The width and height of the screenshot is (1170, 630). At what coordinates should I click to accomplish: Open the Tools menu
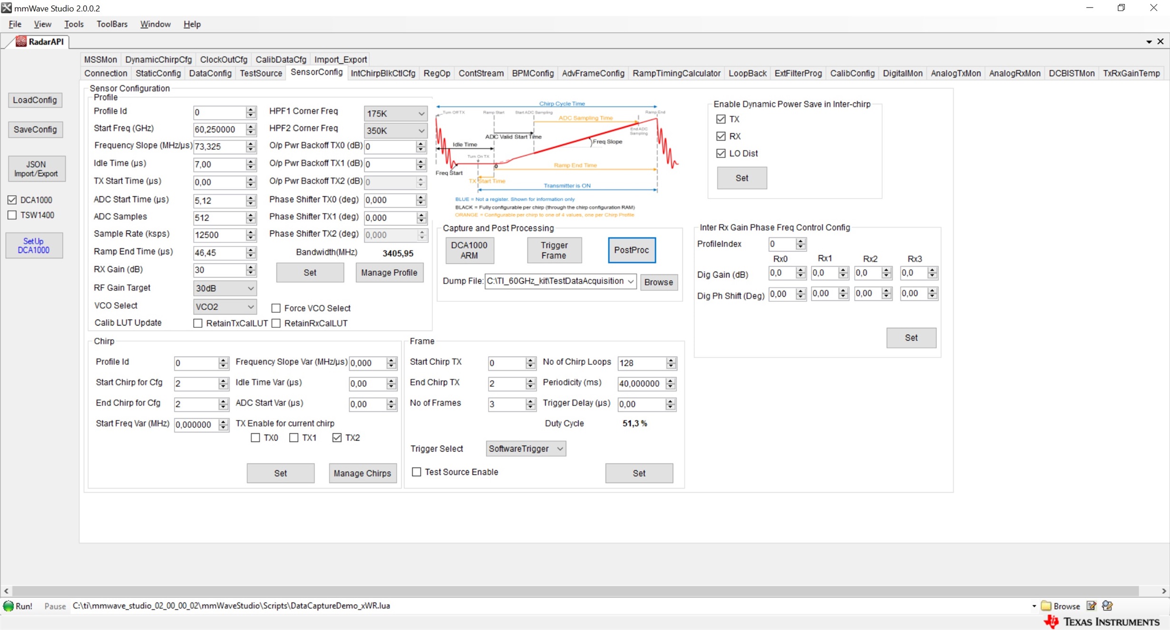[x=74, y=24]
